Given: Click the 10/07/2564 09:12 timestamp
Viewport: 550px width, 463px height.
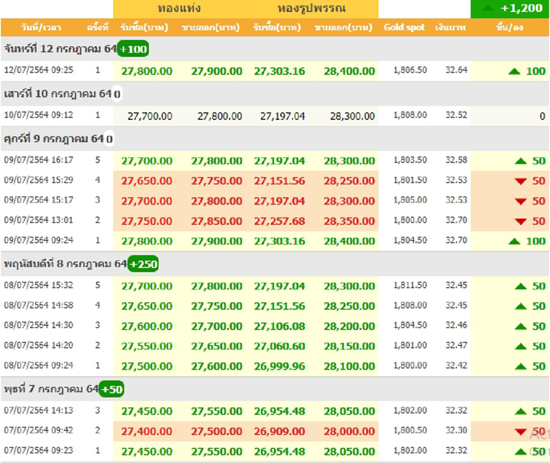Looking at the screenshot, I should (x=38, y=115).
